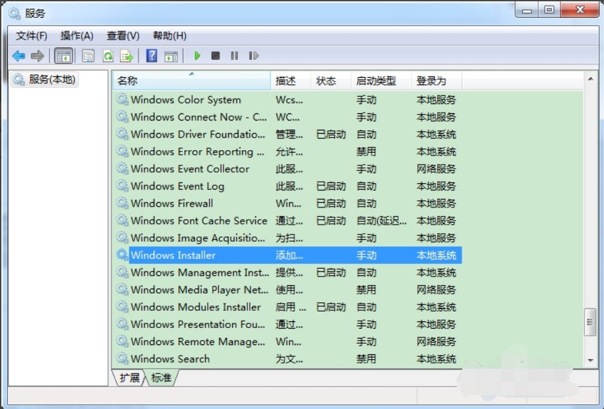The height and width of the screenshot is (409, 604).
Task: Pause the service with pause icon
Action: (x=234, y=56)
